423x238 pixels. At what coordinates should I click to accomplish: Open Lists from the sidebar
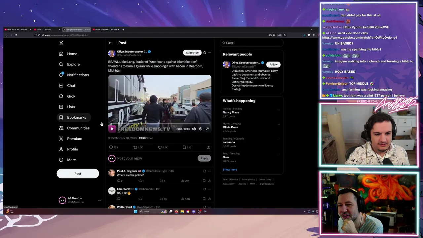[67, 107]
